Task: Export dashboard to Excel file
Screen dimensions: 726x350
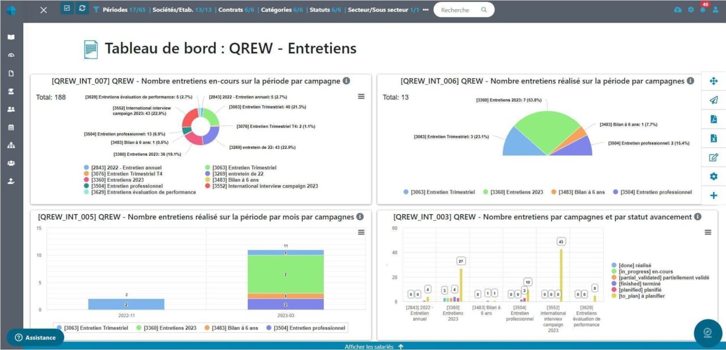Action: [714, 138]
